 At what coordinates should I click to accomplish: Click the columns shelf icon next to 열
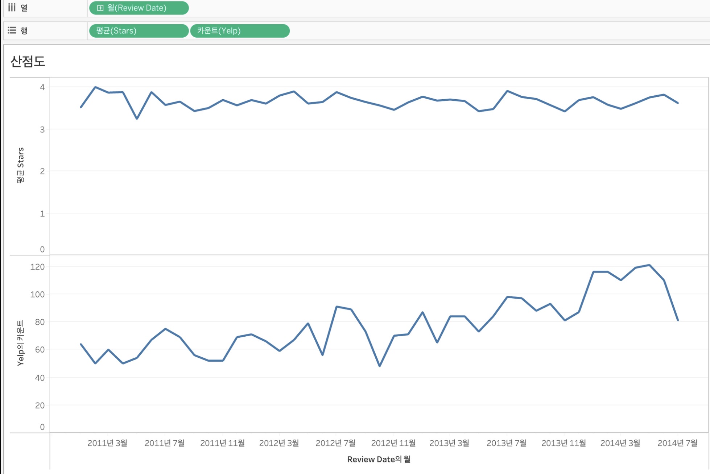[12, 8]
